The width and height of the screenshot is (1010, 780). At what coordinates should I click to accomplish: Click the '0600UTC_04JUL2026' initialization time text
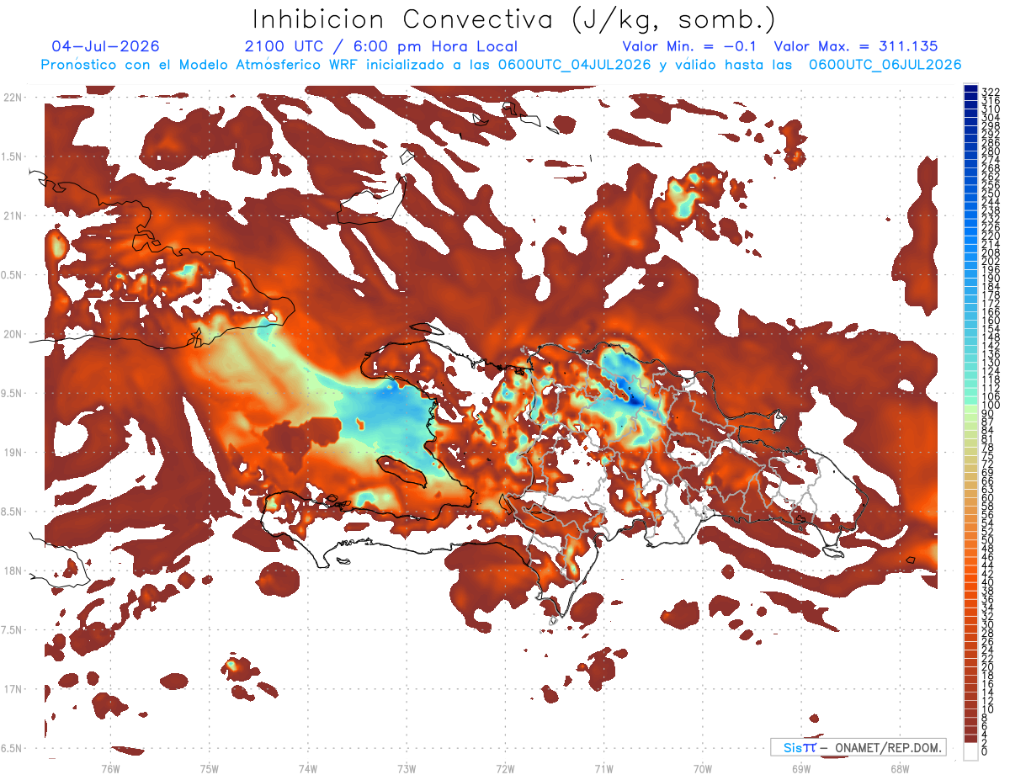(x=575, y=65)
